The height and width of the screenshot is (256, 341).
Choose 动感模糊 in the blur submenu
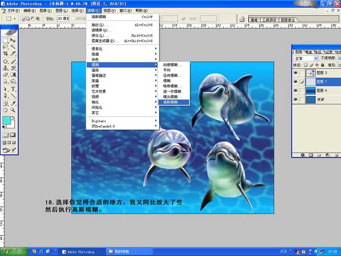pos(173,65)
